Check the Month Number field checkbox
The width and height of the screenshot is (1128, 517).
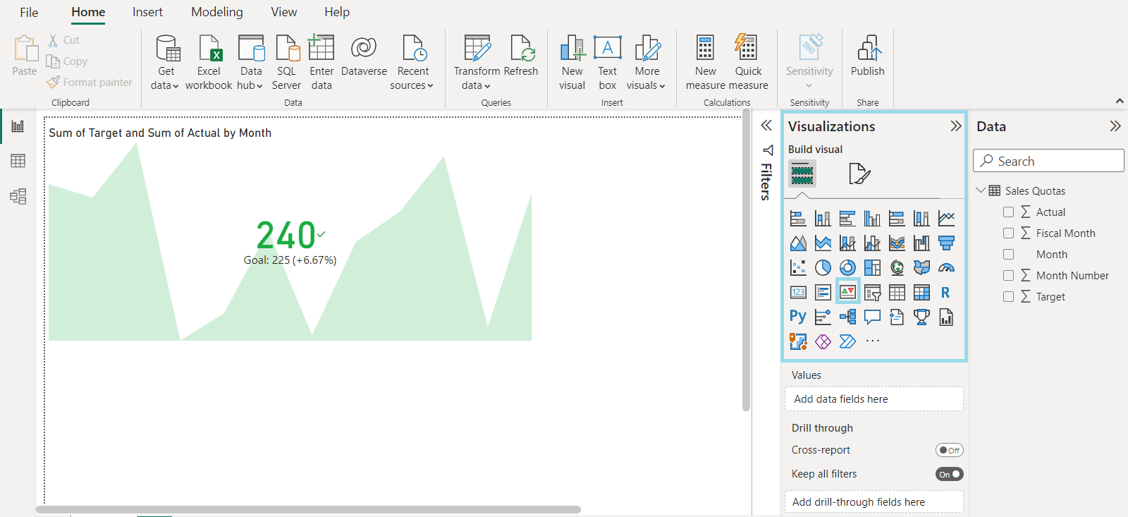[1008, 275]
